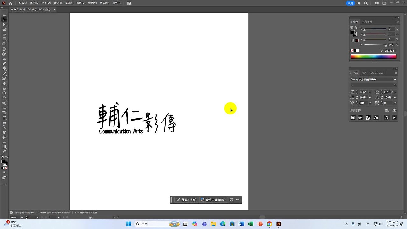Open notifications bell icon
407x229 pixels.
click(359, 3)
